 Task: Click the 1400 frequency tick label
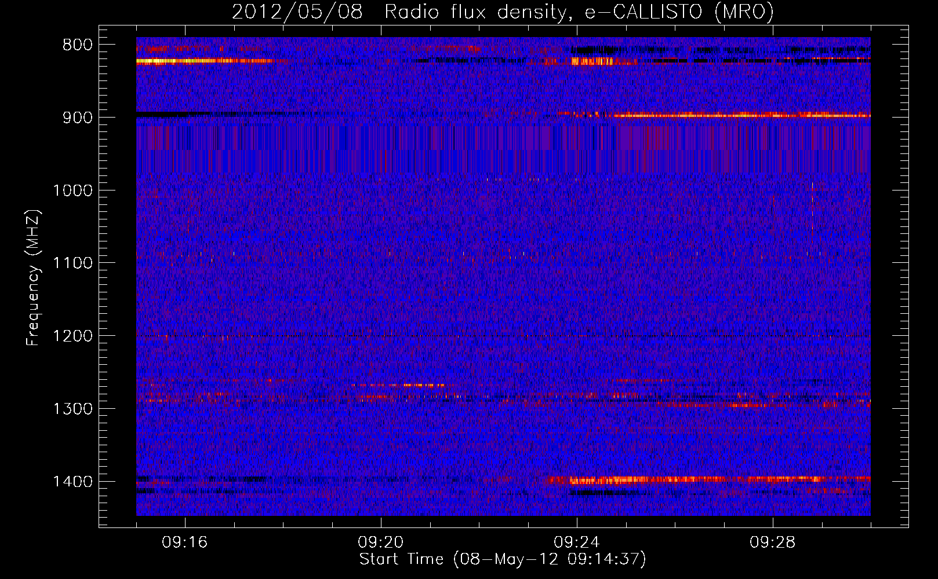point(72,482)
